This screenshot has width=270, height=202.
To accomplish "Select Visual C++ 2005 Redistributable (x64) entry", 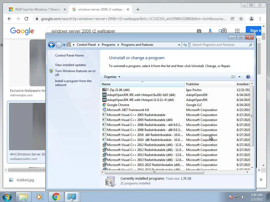I will [140, 120].
